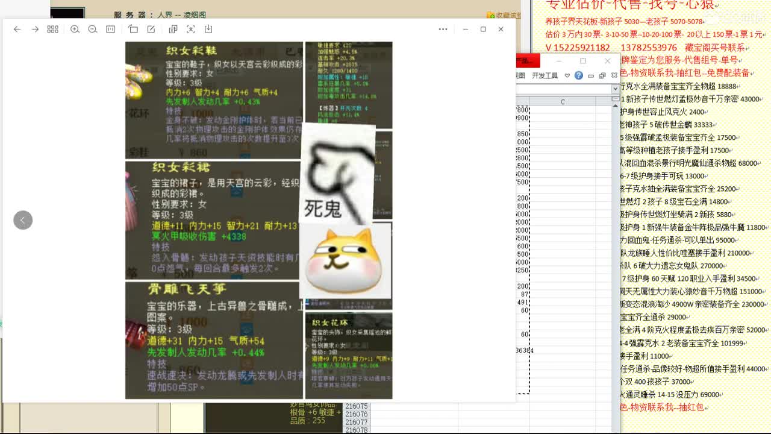The width and height of the screenshot is (771, 434).
Task: Click the listing ending with 34500
Action: pos(689,278)
